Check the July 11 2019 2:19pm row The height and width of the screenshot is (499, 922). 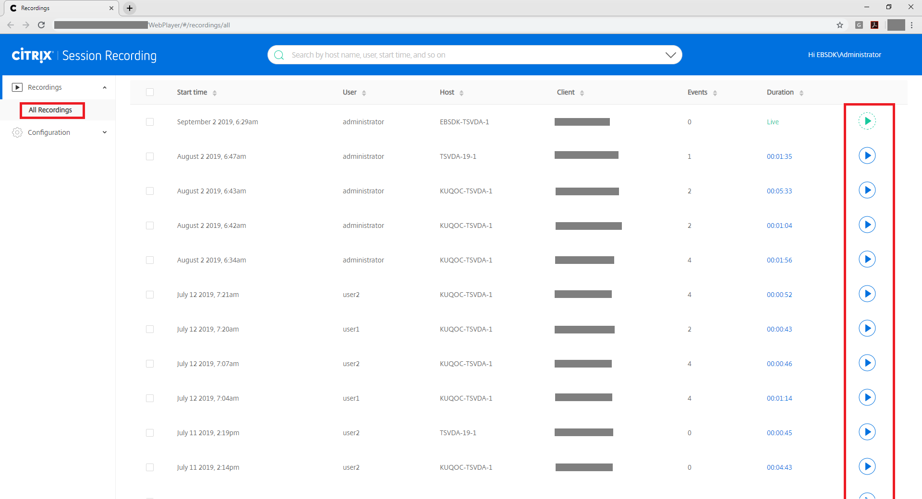[150, 433]
